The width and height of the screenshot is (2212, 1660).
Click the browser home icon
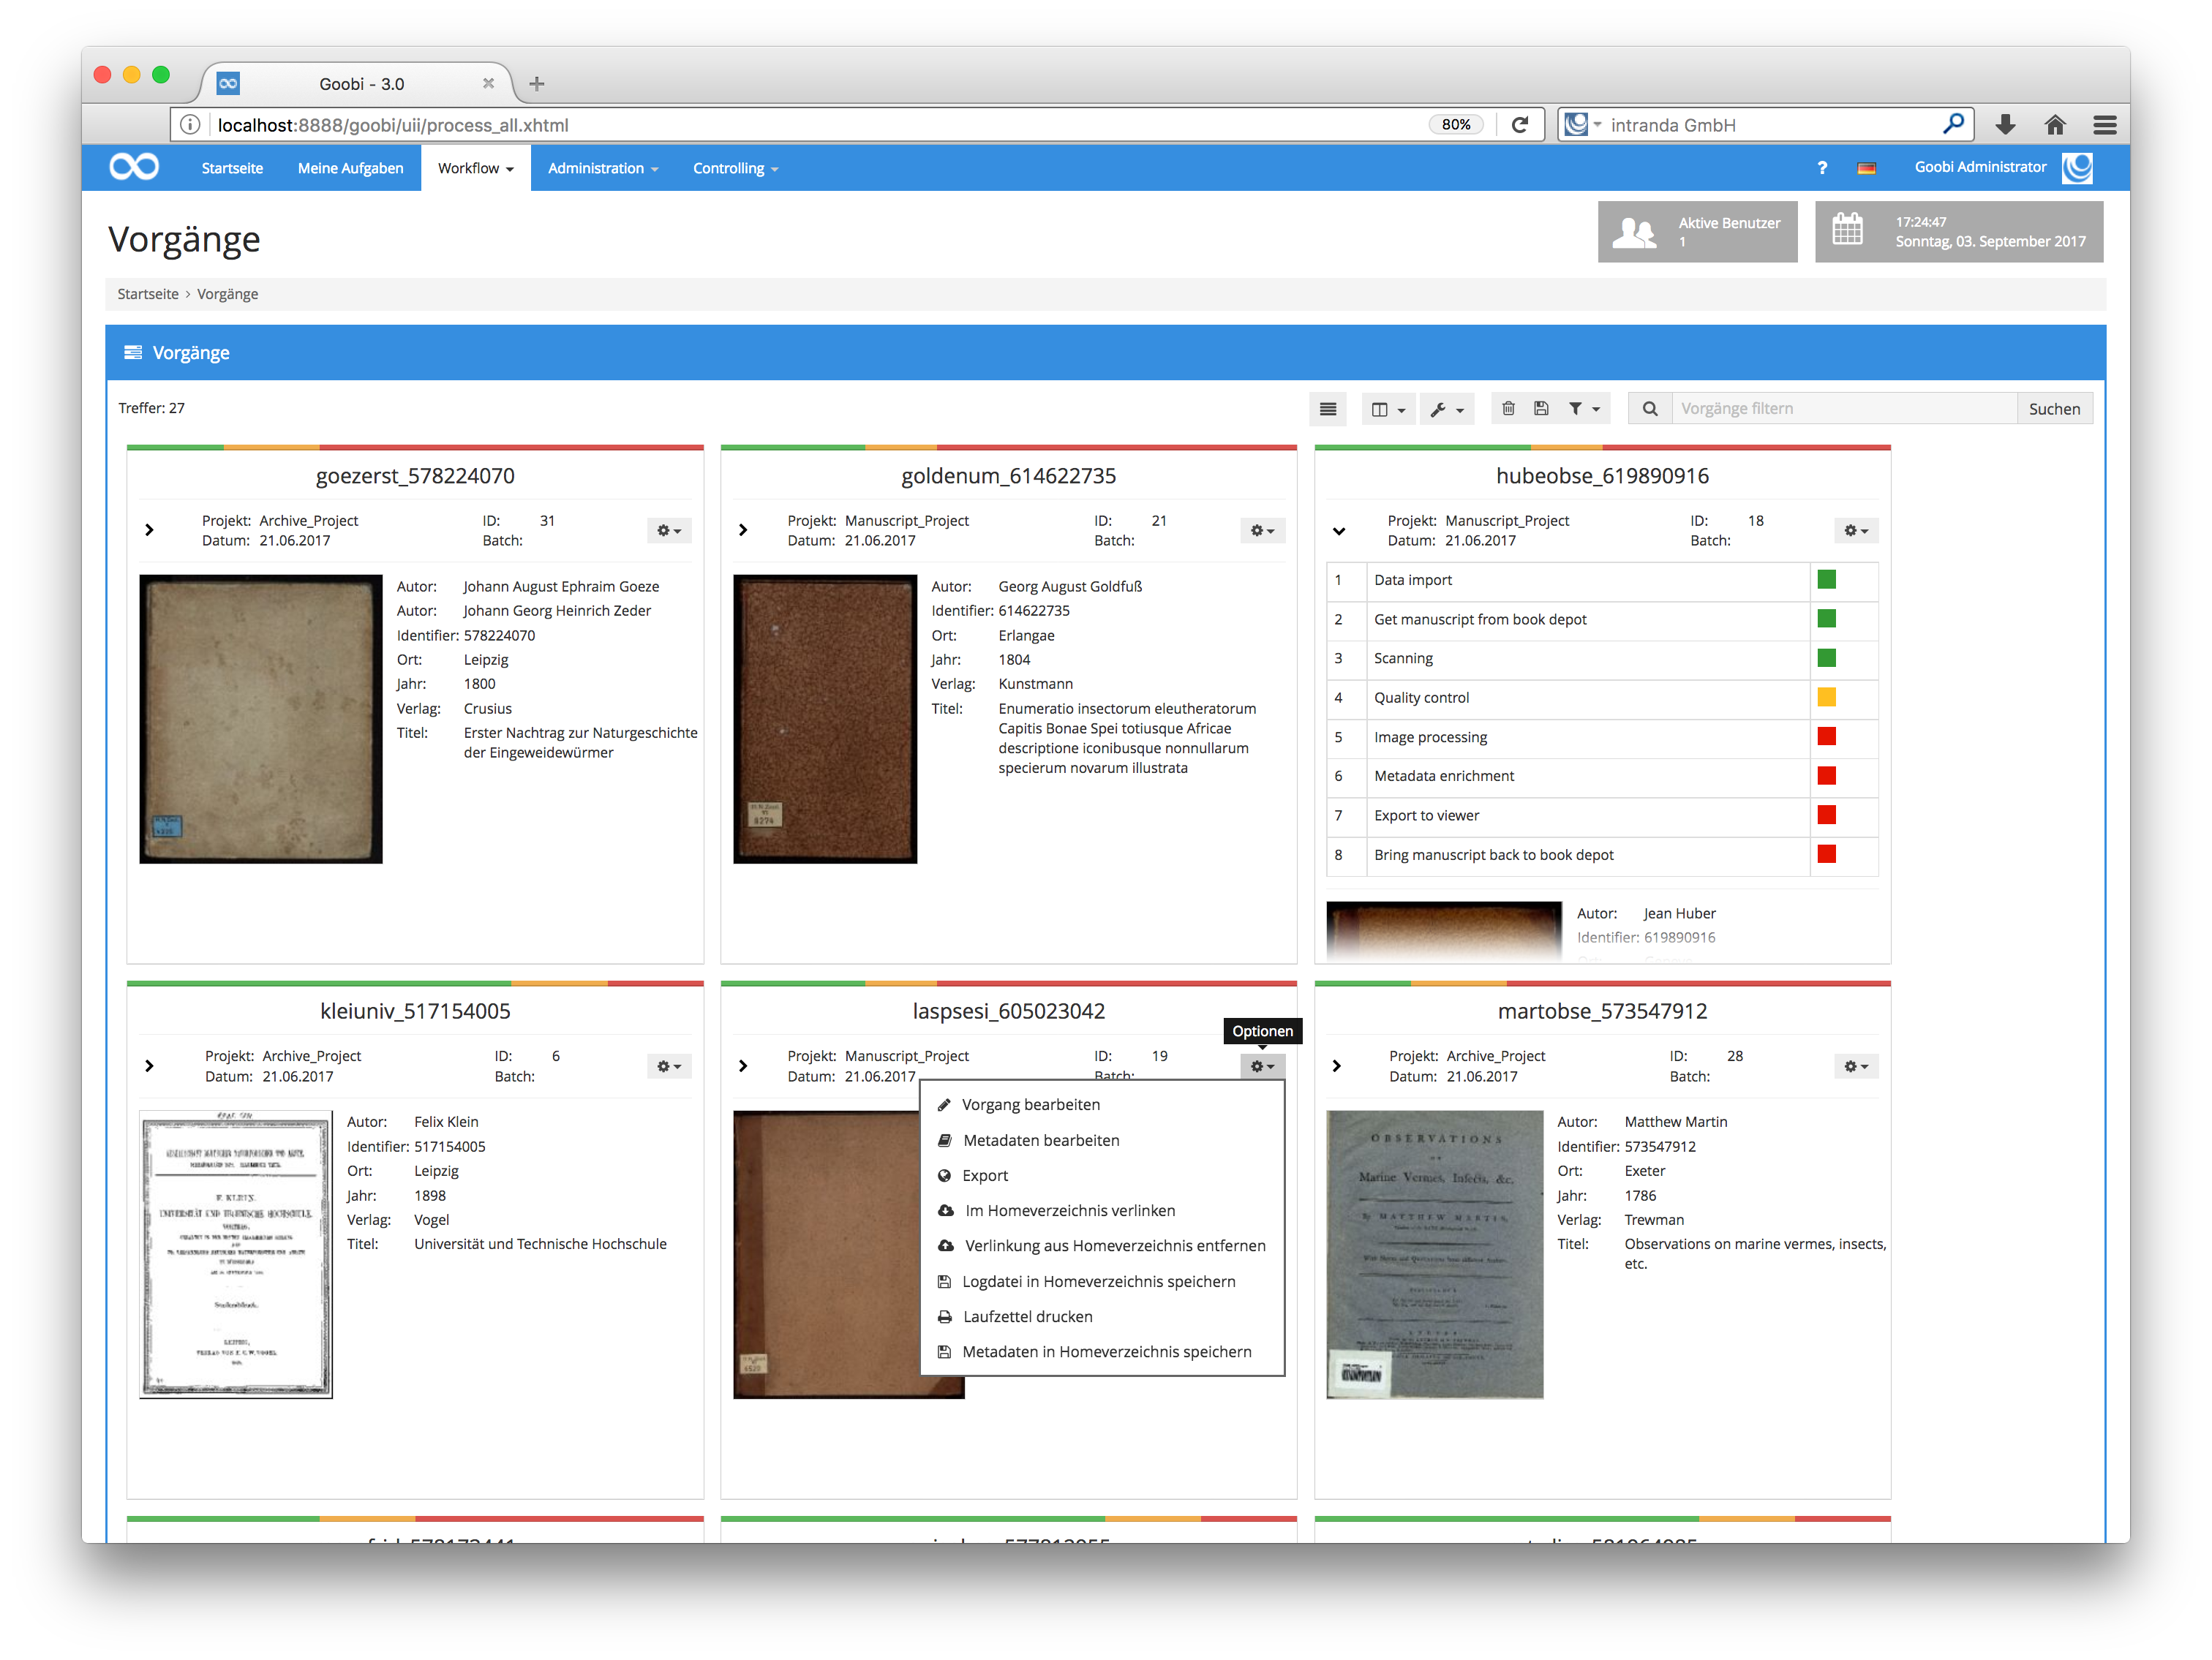point(2055,125)
